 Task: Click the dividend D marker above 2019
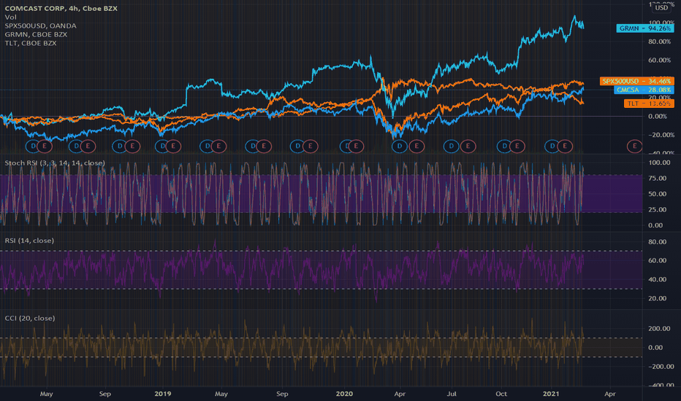(163, 146)
